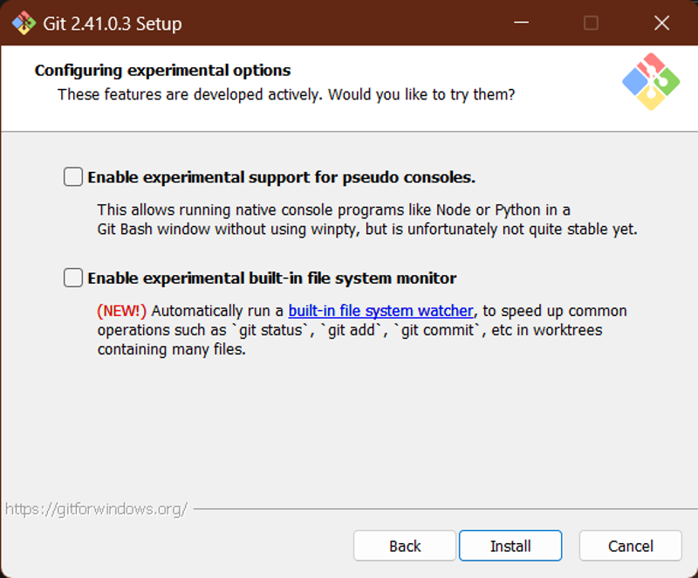The height and width of the screenshot is (578, 698).
Task: Click the 'Configuring experimental options' heading
Action: (162, 71)
